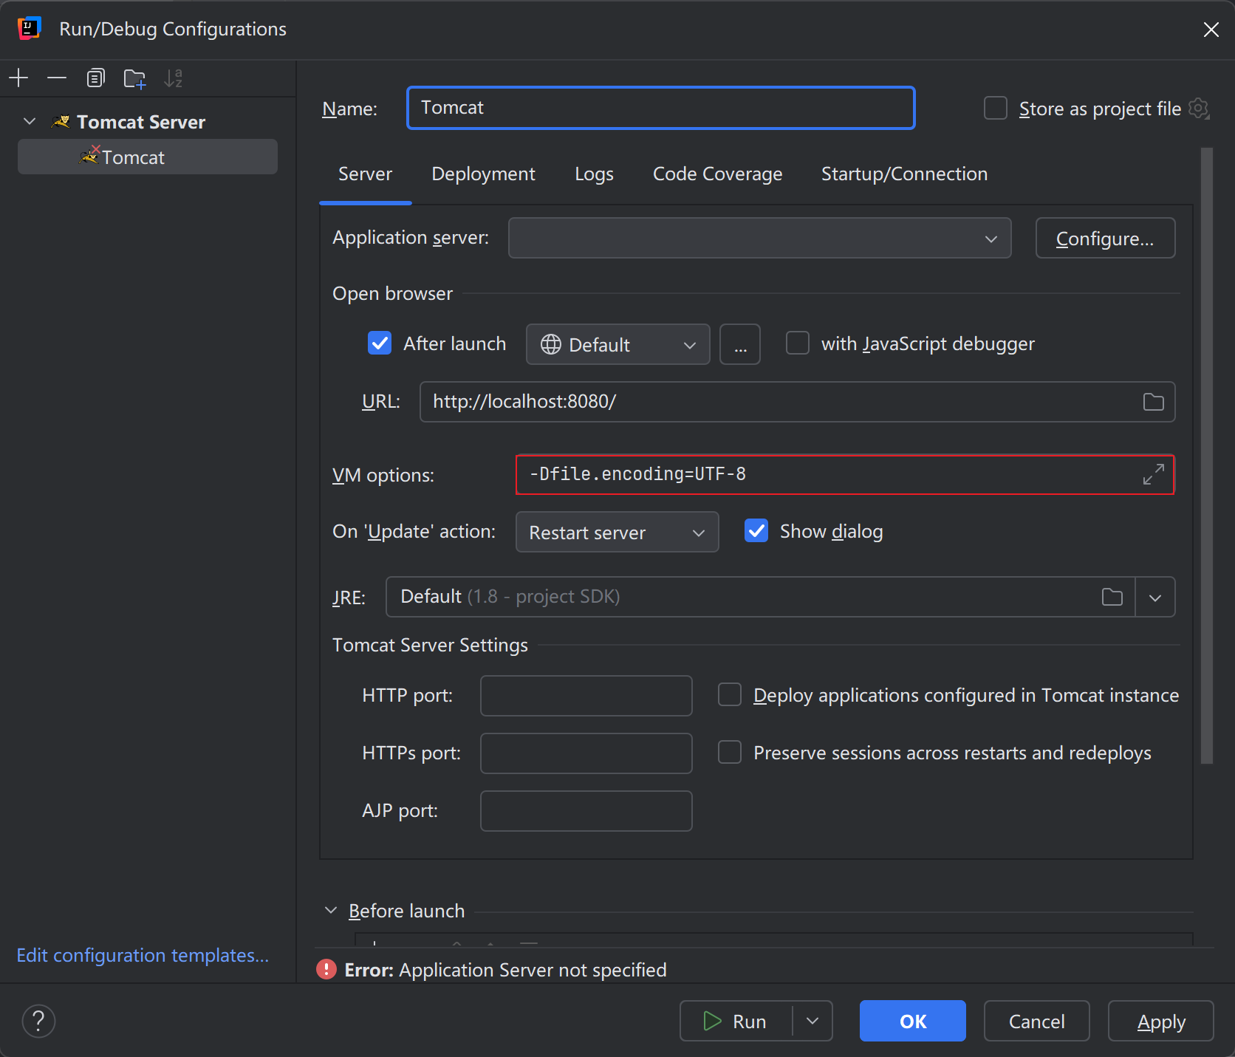This screenshot has height=1057, width=1235.
Task: Click the AJP port input field
Action: (586, 811)
